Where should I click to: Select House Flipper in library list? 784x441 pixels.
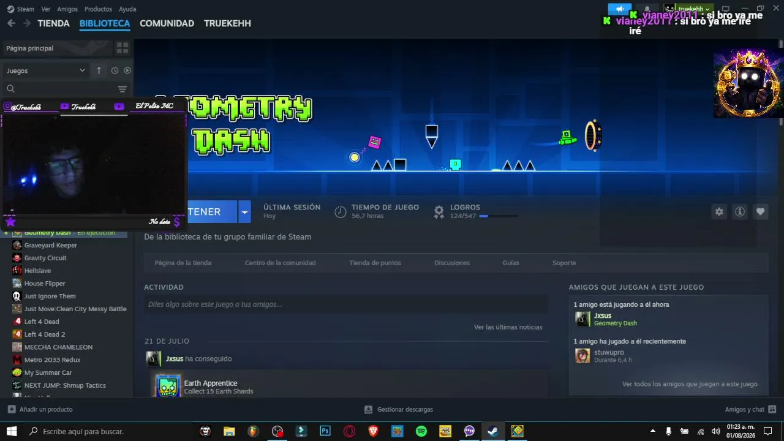tap(45, 284)
